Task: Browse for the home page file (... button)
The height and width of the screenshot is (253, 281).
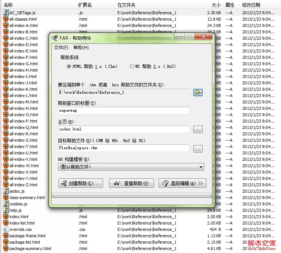Action: coord(198,129)
